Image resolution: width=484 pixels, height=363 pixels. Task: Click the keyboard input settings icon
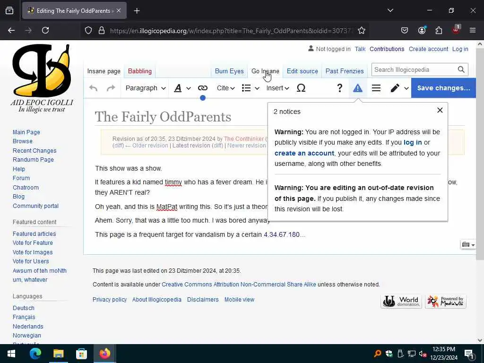point(468,245)
